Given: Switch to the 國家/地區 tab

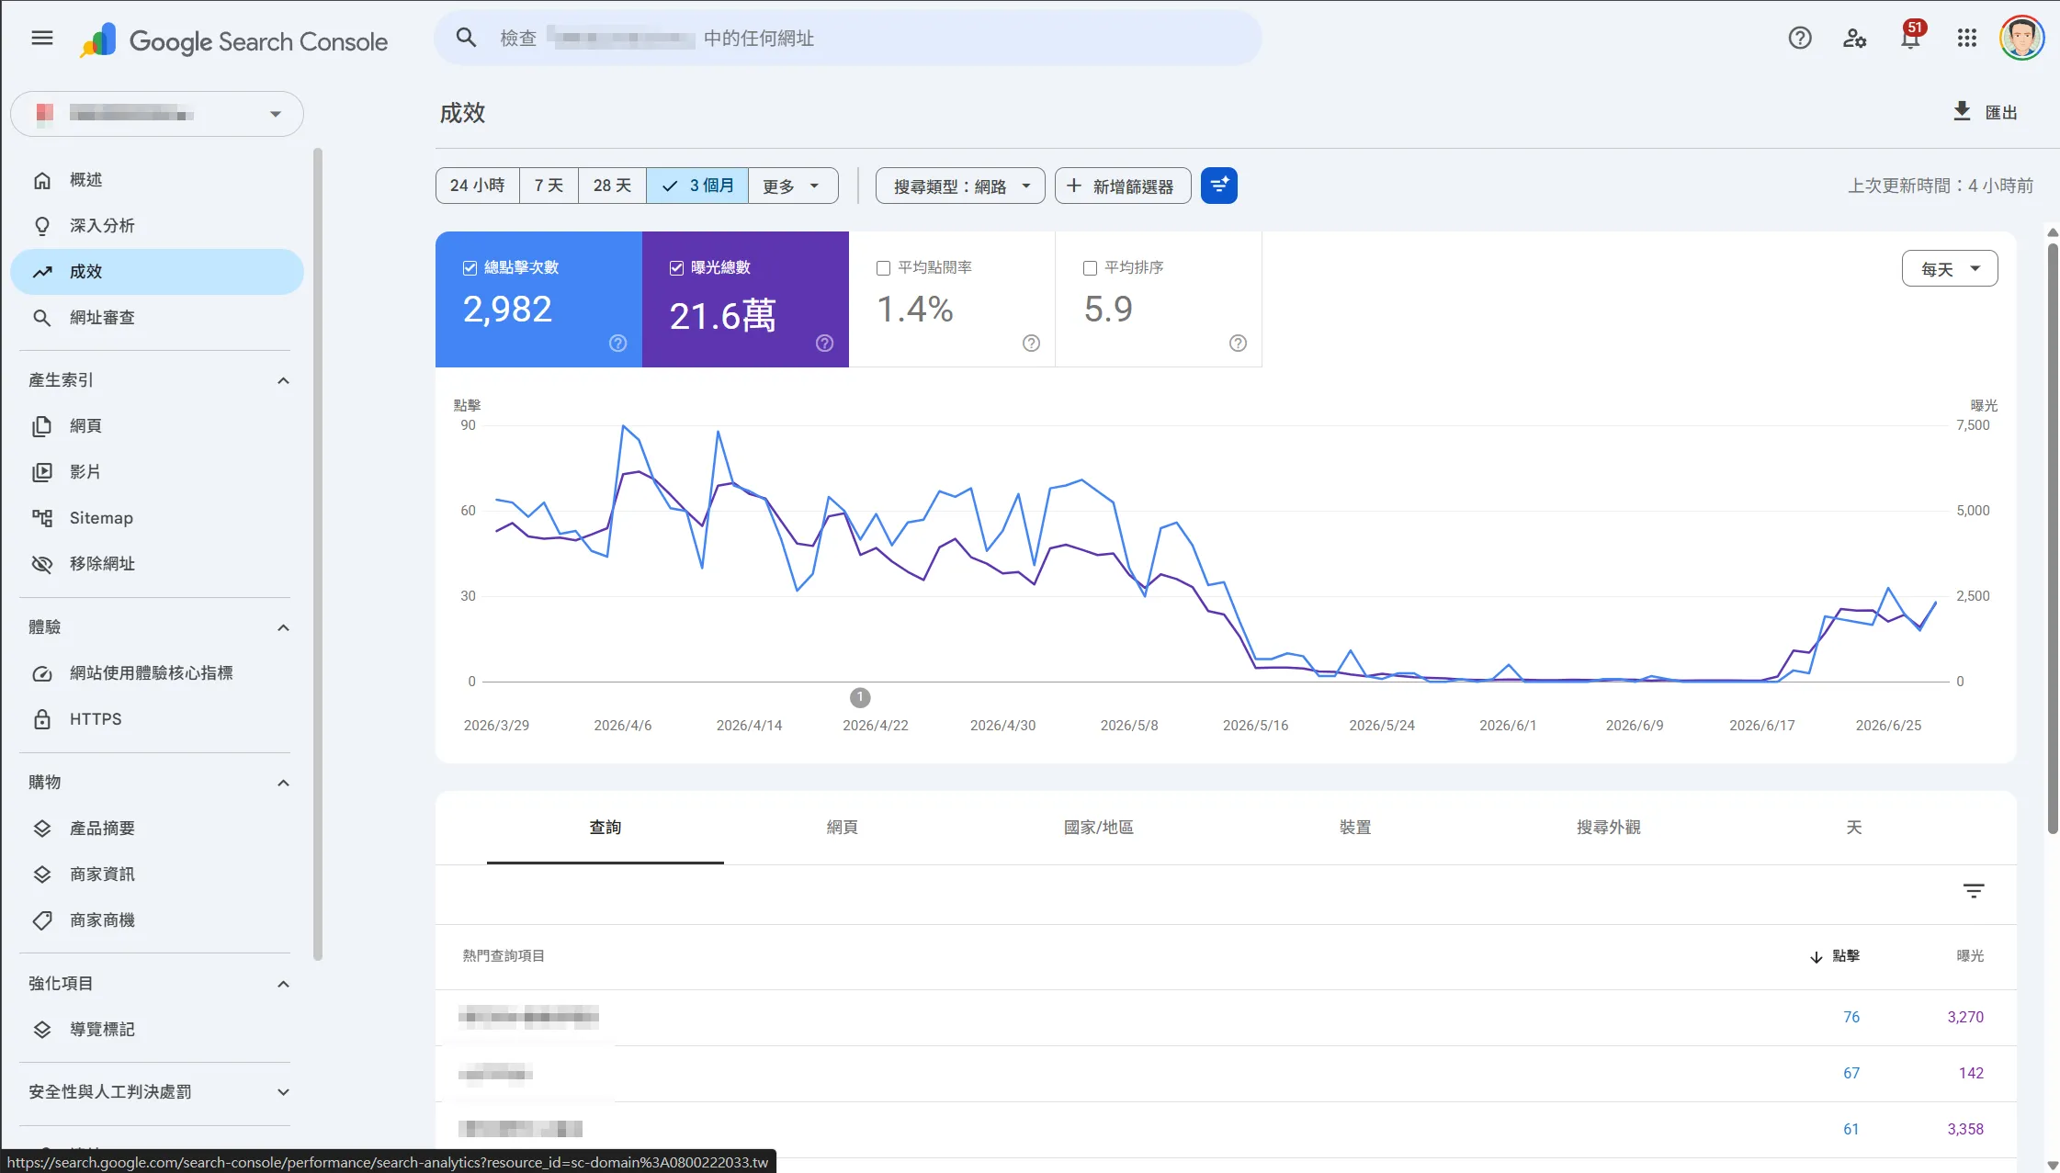Looking at the screenshot, I should (1099, 828).
